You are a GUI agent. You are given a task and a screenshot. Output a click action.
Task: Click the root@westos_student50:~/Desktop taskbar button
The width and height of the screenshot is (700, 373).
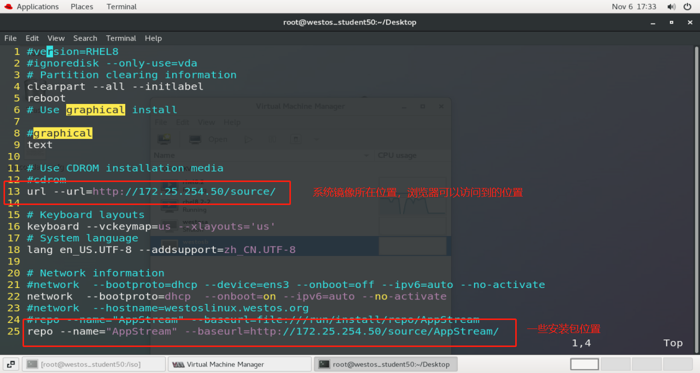[386, 364]
